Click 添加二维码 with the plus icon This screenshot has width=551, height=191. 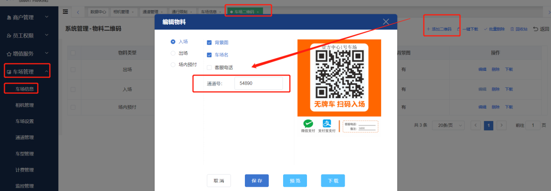point(439,29)
